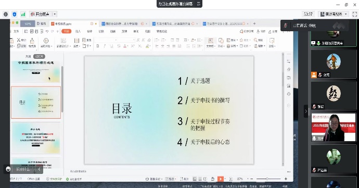Viewport: 359px width, 188px height.
Task: Click zoom in plus button in status bar
Action: (286, 179)
